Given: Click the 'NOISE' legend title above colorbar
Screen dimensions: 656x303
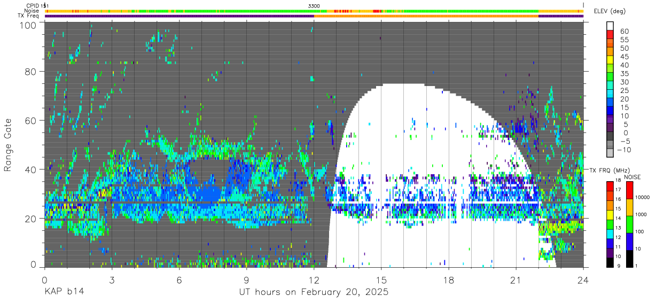Looking at the screenshot, I should [x=632, y=177].
